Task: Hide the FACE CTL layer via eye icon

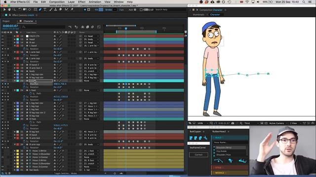Action: point(2,36)
